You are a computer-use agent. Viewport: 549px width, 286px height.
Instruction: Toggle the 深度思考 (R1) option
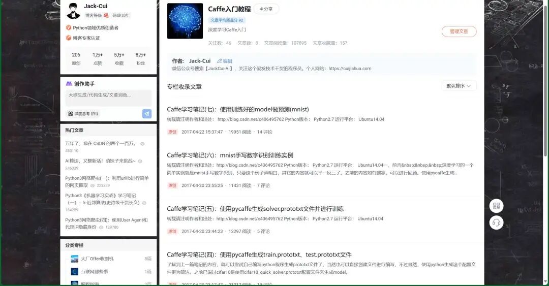(x=83, y=114)
